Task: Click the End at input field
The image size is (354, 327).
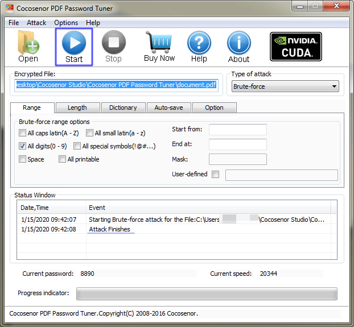Action: tap(238, 144)
